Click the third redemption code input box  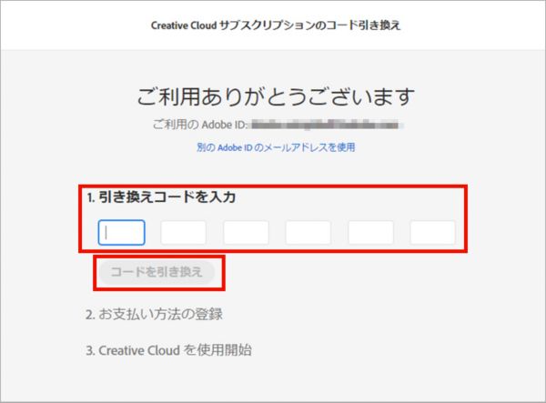click(x=246, y=233)
